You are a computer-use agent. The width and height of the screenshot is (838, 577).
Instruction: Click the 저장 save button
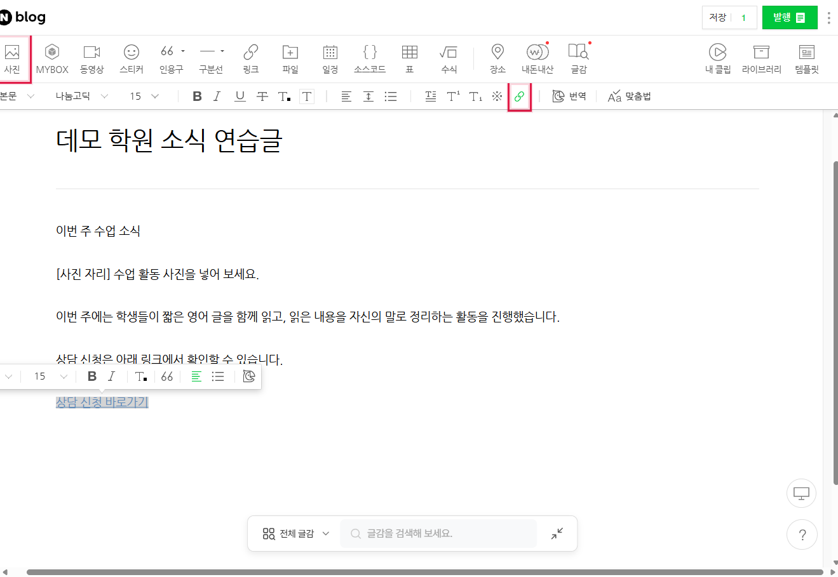tap(718, 18)
